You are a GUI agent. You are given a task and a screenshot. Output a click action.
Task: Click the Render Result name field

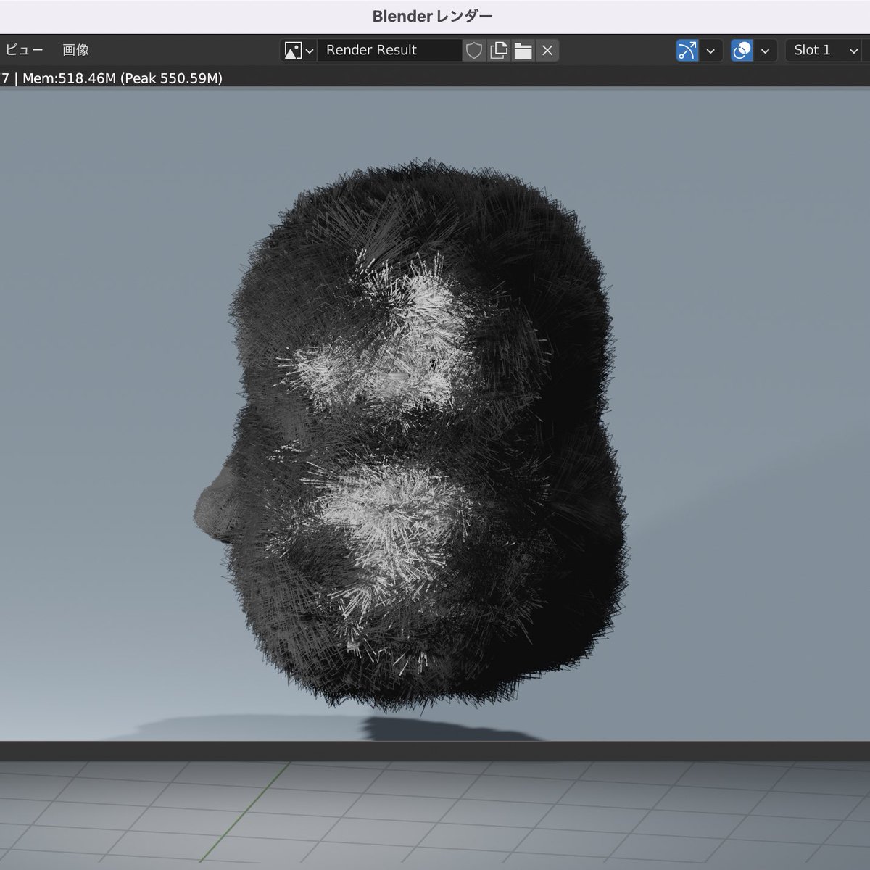389,50
